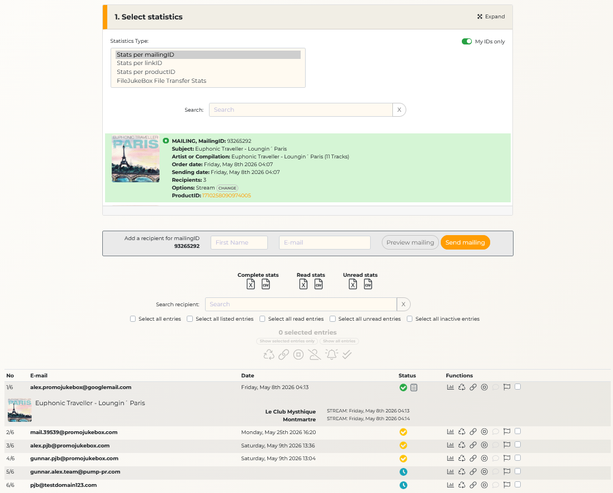Check Select all inactive entries checkbox

pyautogui.click(x=410, y=319)
